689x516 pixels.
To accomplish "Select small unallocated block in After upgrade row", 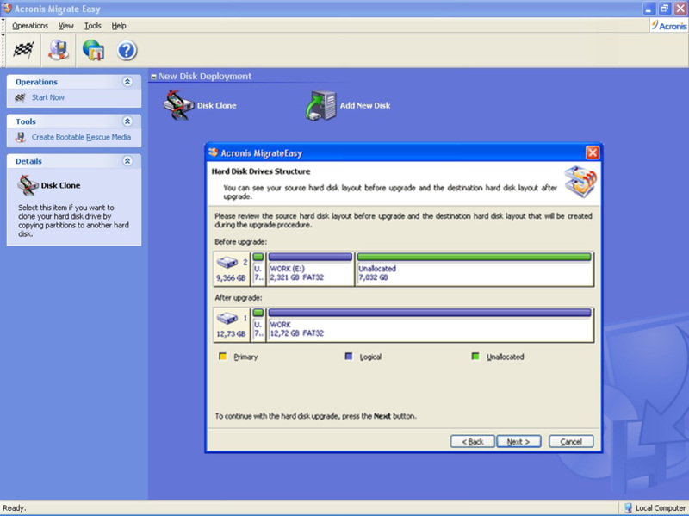I will pos(258,325).
